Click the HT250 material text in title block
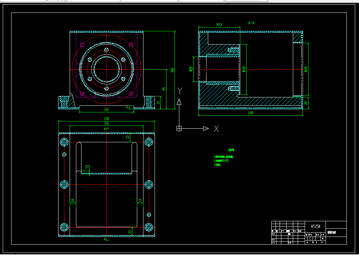This screenshot has width=359, height=255. click(x=315, y=226)
